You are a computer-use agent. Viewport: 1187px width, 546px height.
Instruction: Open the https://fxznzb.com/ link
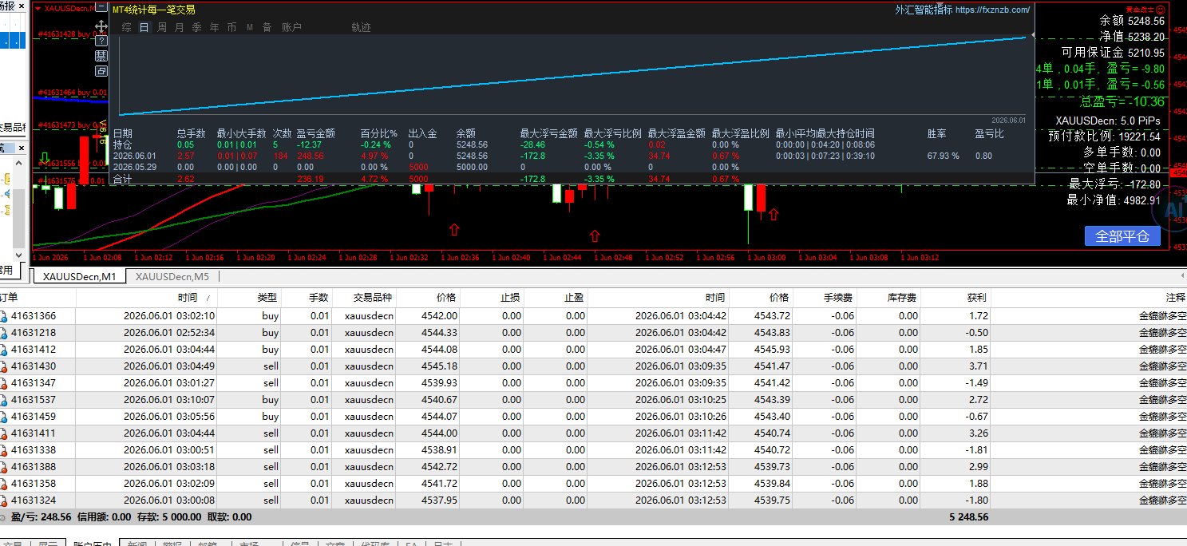(x=992, y=10)
